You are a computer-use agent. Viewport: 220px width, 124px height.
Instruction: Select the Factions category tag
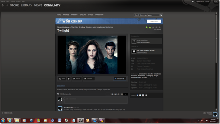click(x=134, y=76)
